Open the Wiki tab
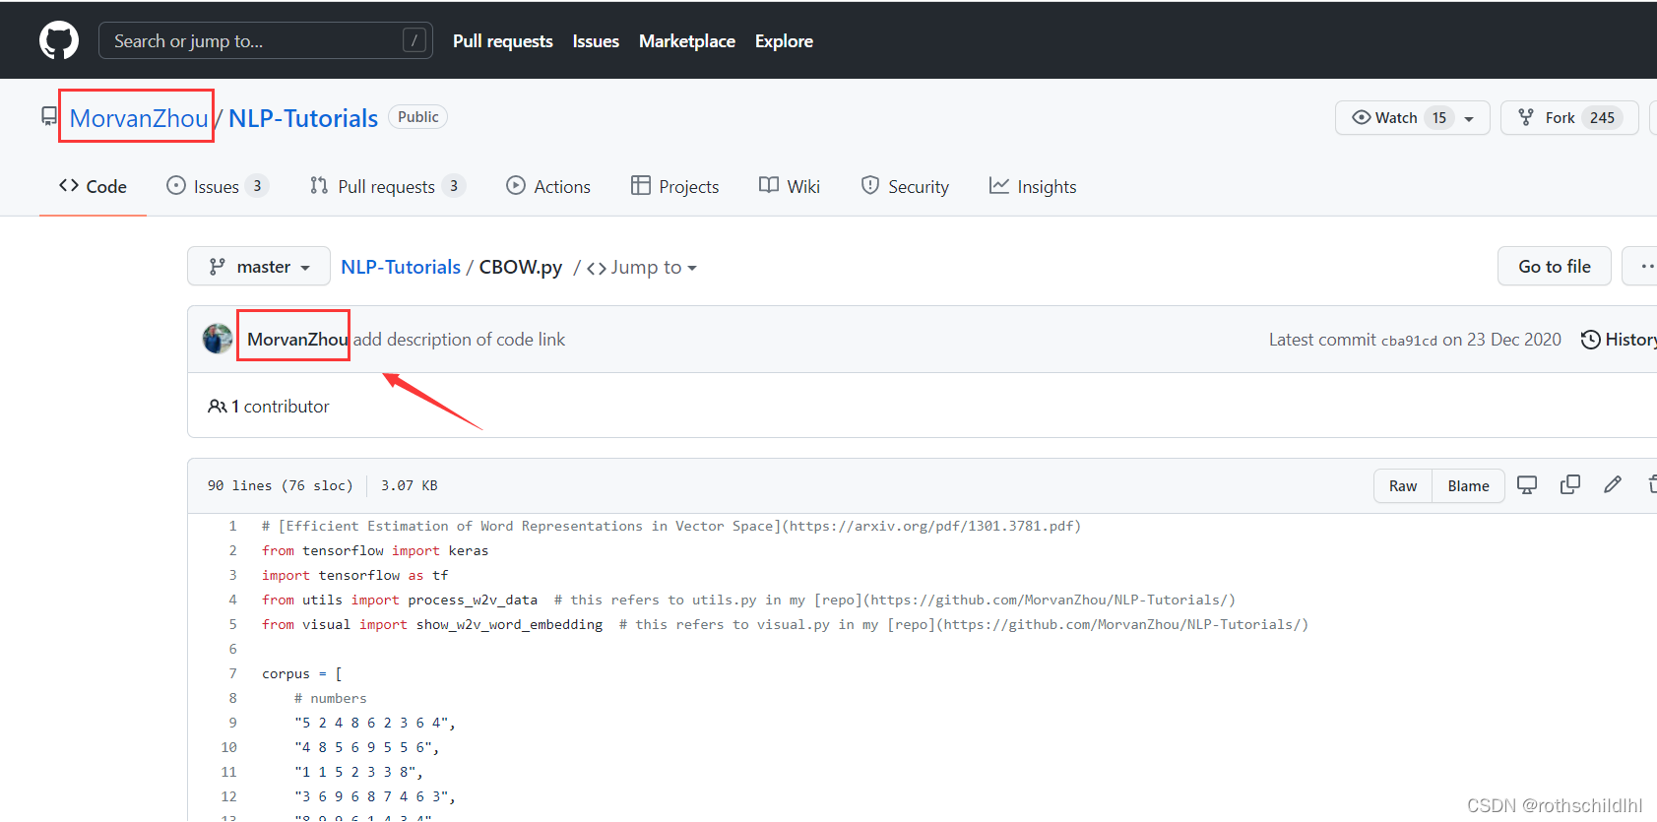 pos(790,186)
